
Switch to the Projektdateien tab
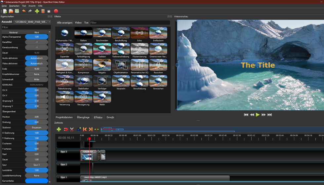click(64, 117)
